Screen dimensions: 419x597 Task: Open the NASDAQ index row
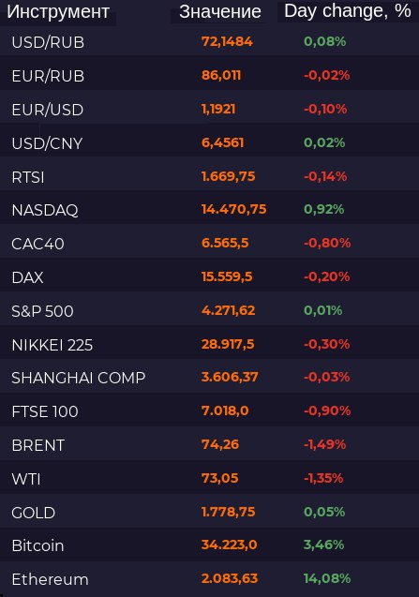[x=210, y=210]
